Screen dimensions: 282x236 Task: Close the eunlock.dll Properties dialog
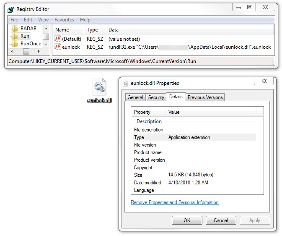264,81
